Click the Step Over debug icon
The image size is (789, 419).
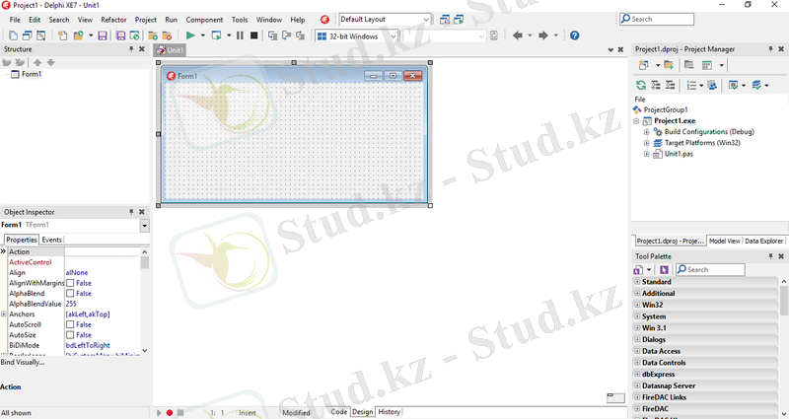click(286, 35)
